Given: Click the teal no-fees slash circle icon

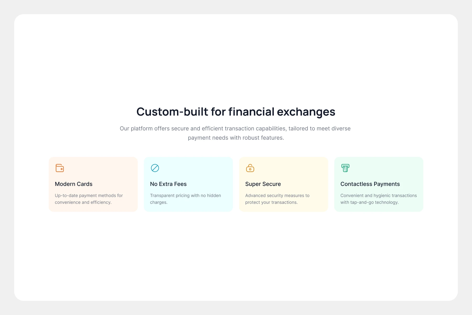Looking at the screenshot, I should [155, 168].
